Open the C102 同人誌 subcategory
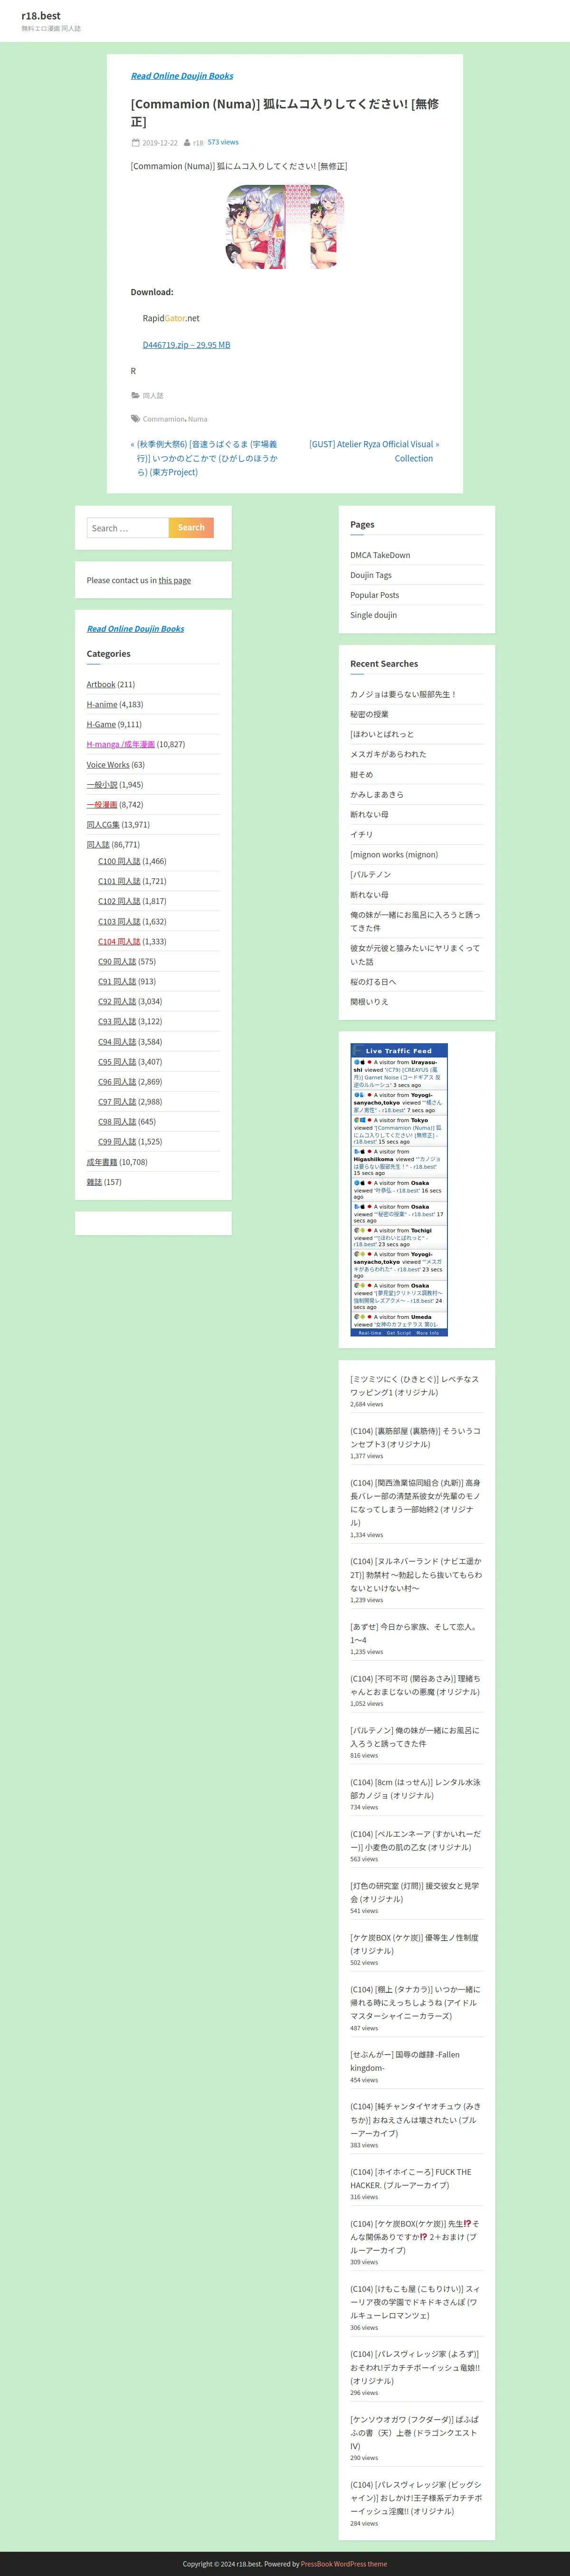 pyautogui.click(x=119, y=901)
